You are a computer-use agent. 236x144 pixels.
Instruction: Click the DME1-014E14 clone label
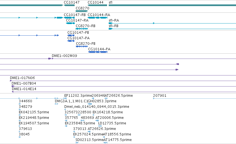pos(24,89)
